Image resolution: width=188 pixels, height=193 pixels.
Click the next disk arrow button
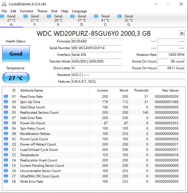click(x=182, y=33)
